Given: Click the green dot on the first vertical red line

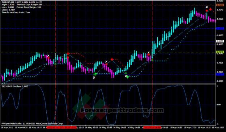Looking at the screenshot, I should 55,64.
